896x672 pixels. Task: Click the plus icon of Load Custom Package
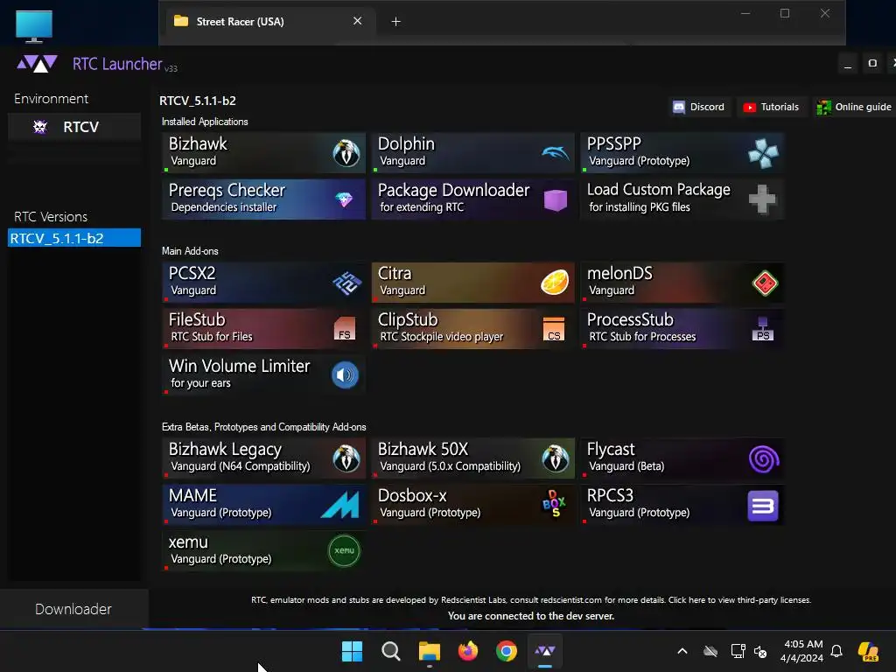coord(763,199)
